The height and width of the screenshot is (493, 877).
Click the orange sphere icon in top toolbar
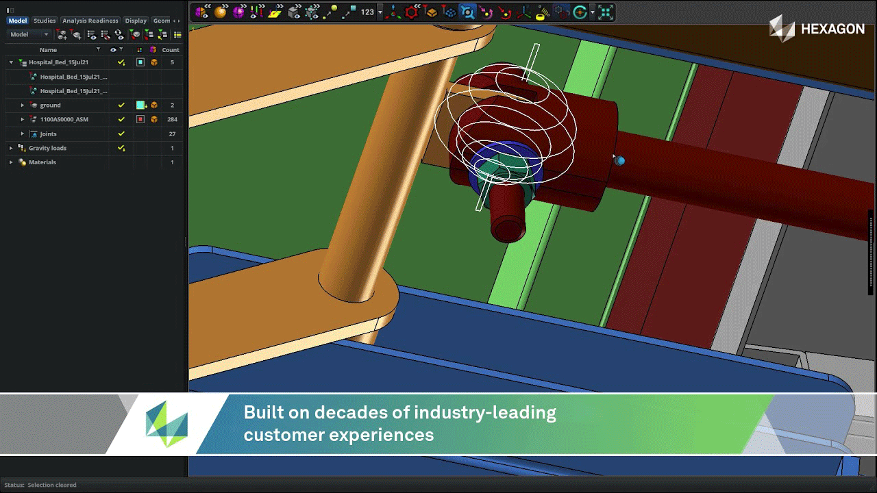tap(220, 12)
